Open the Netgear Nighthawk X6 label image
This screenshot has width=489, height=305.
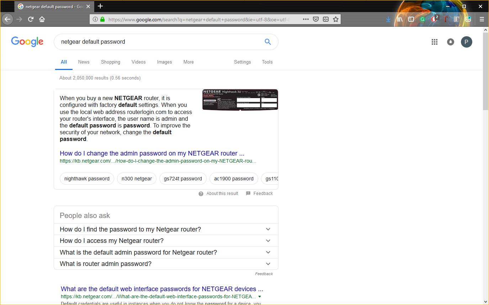pyautogui.click(x=240, y=100)
